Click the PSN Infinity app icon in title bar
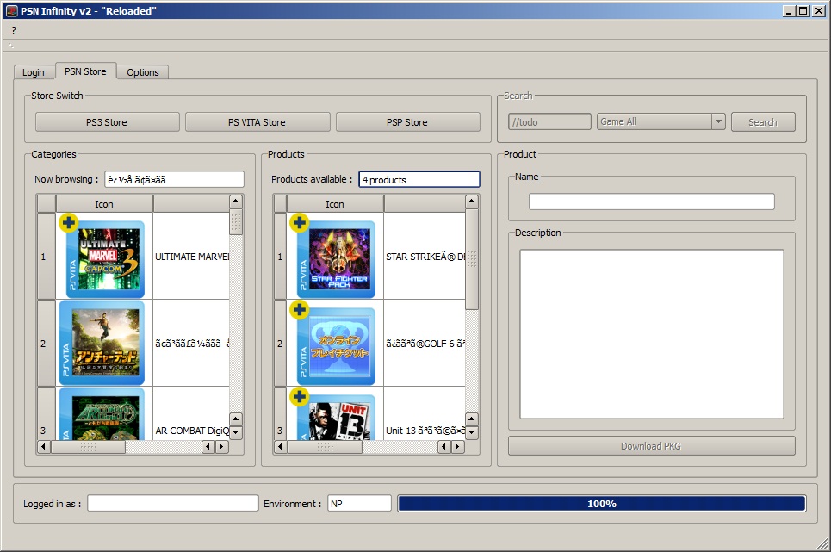Image resolution: width=831 pixels, height=552 pixels. pos(12,10)
